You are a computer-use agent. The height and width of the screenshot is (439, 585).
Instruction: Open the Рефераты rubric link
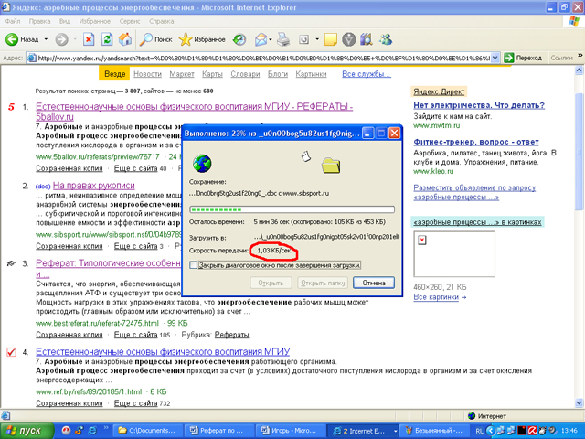coord(231,335)
